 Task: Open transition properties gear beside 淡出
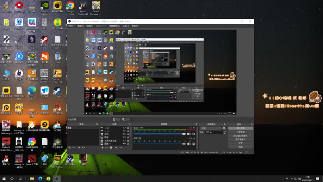224,128
